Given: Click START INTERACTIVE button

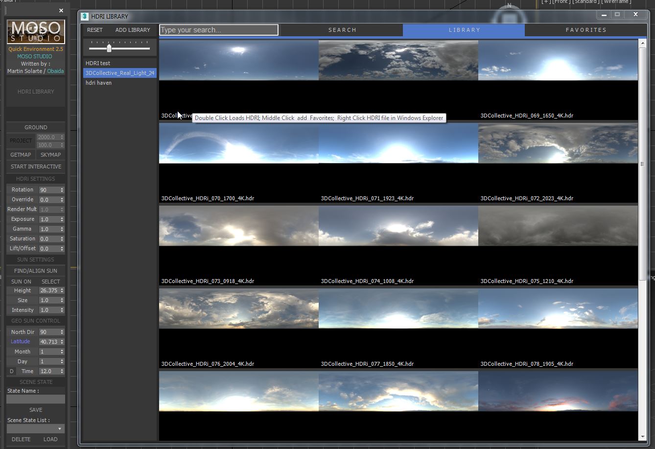Looking at the screenshot, I should (x=36, y=166).
